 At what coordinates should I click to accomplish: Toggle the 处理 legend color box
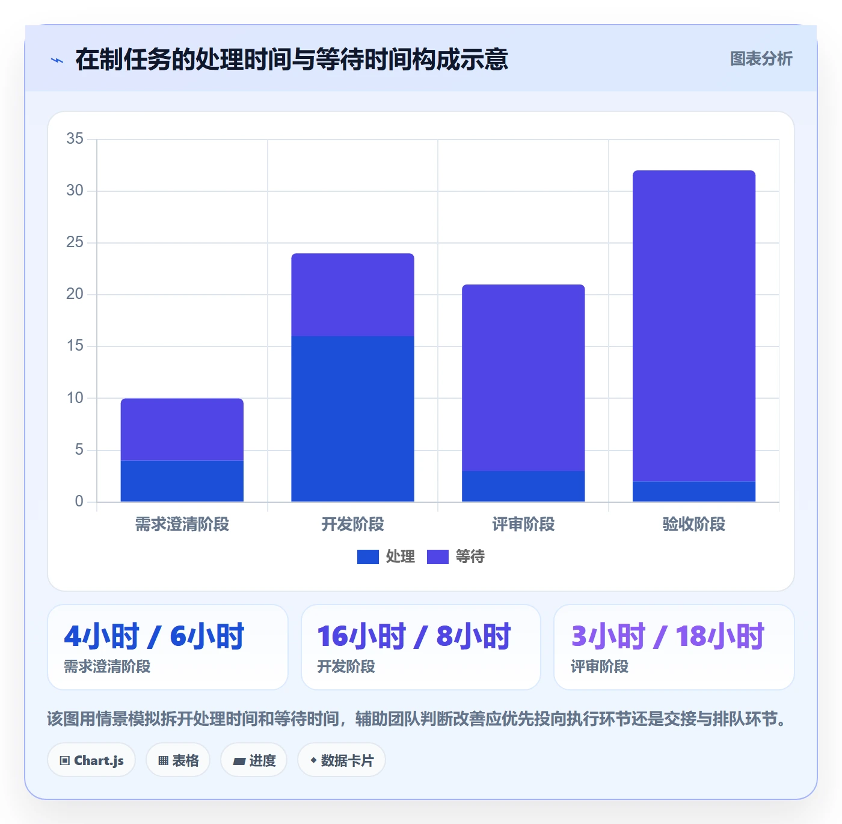tap(368, 557)
